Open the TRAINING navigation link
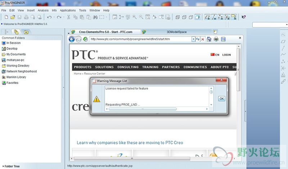The image size is (288, 169). coord(150,67)
